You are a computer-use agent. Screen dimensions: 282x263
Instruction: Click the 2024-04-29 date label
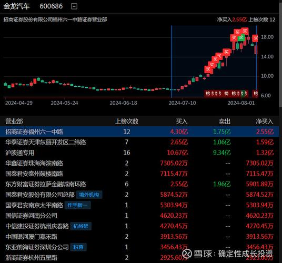19,103
